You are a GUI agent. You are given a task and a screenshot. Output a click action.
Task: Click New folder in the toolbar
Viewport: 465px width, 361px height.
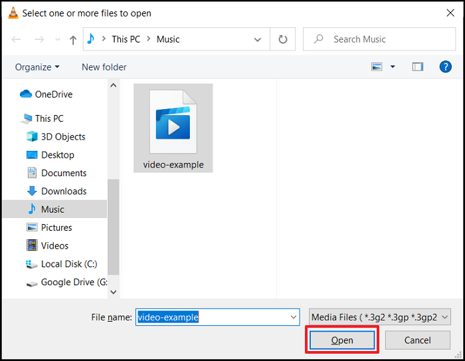pos(104,67)
